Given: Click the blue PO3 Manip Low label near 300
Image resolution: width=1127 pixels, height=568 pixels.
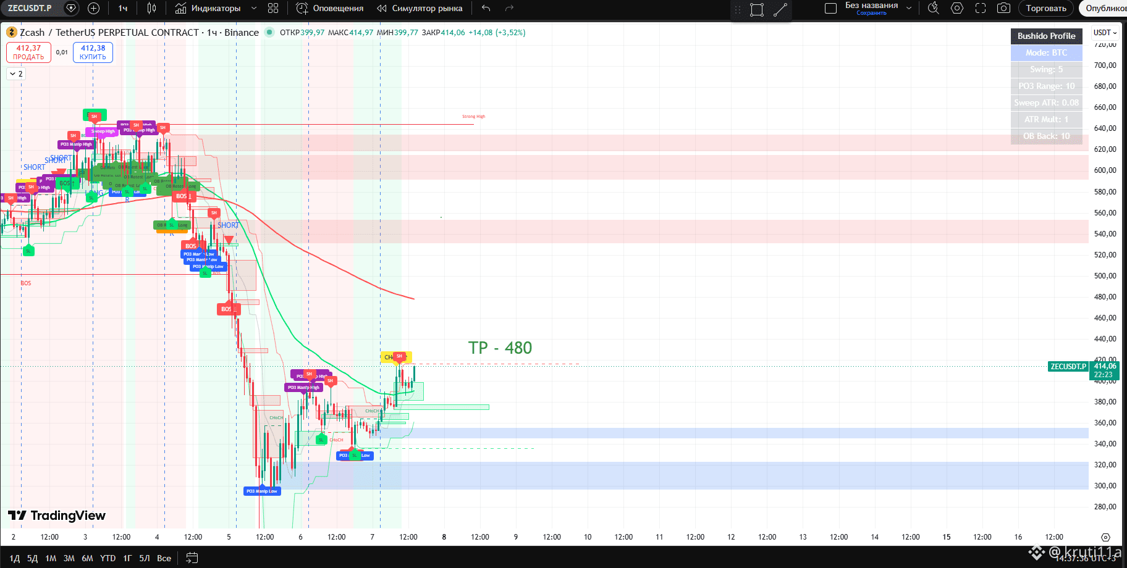Looking at the screenshot, I should coord(262,491).
